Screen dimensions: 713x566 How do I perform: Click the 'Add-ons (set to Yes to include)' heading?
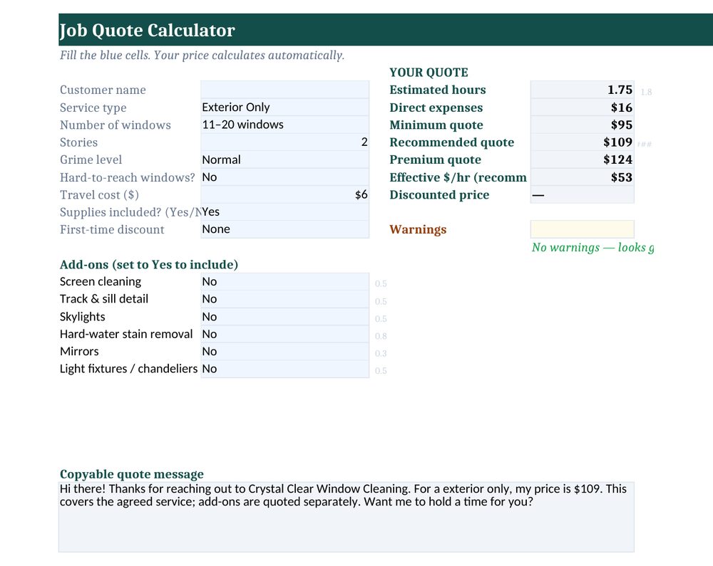149,265
